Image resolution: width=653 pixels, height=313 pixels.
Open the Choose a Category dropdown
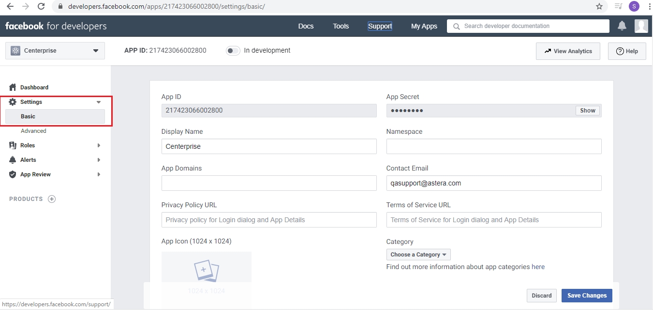pos(418,255)
